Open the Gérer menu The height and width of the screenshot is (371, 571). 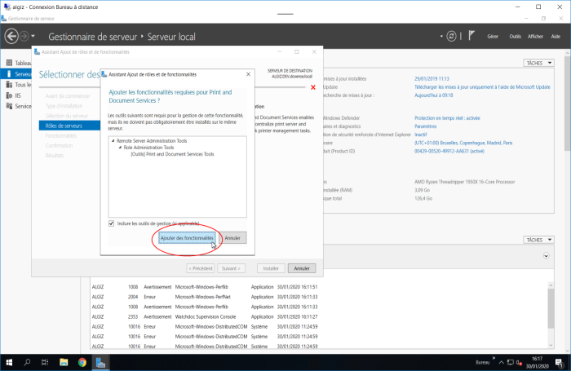[x=492, y=37]
